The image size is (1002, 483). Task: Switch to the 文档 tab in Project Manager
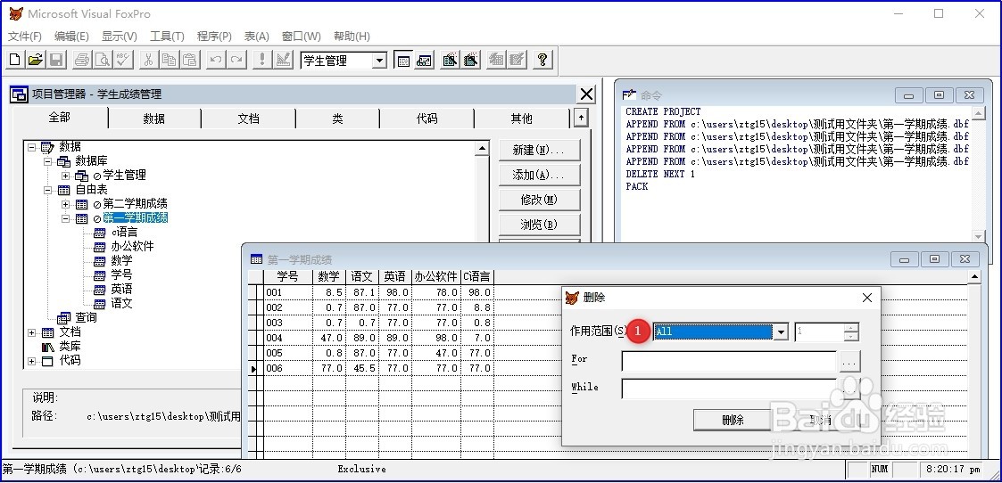click(249, 119)
